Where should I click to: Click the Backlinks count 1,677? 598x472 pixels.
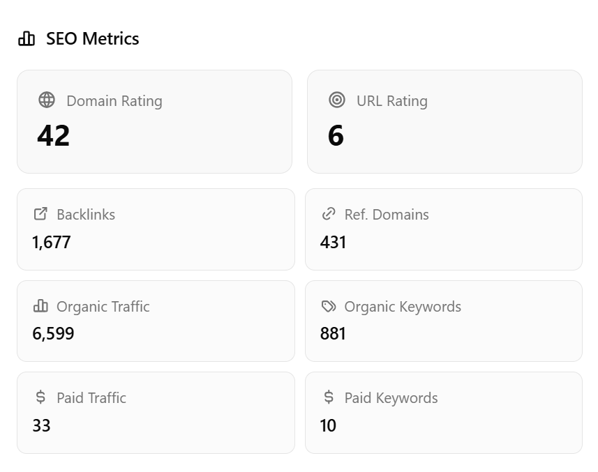pos(51,243)
